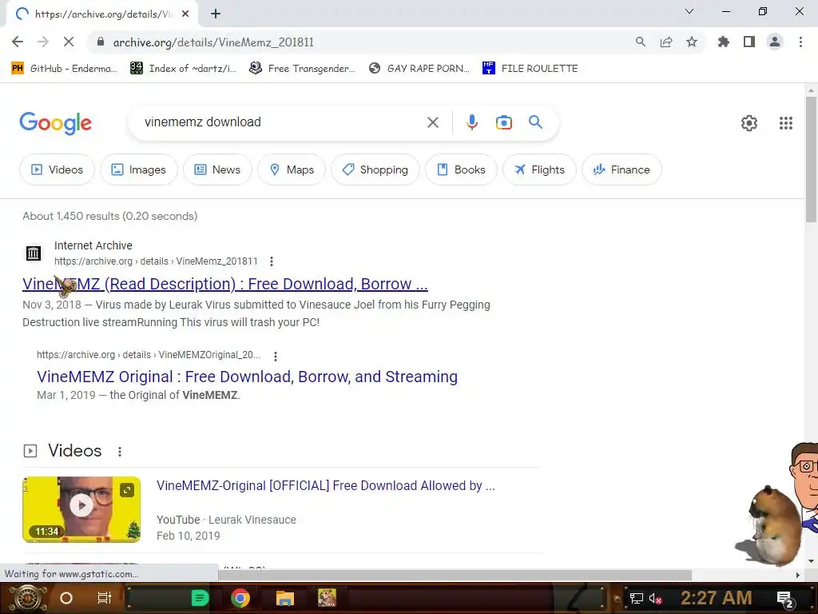Close the archive.org browser tab
The height and width of the screenshot is (614, 818).
185,14
